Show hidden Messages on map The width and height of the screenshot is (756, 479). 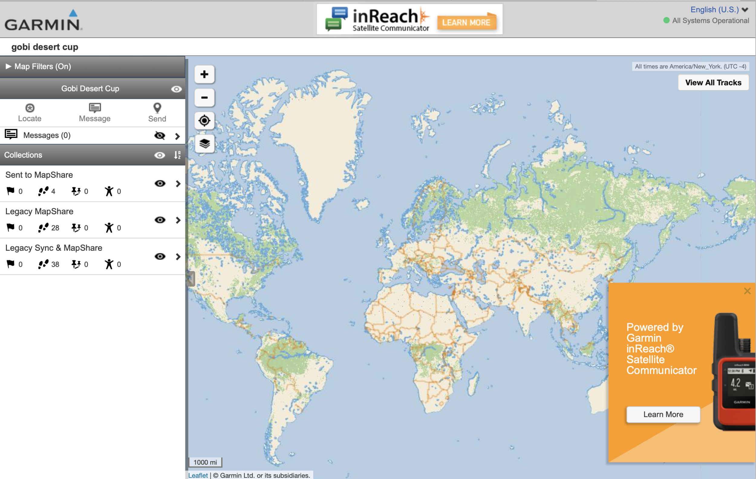(160, 136)
